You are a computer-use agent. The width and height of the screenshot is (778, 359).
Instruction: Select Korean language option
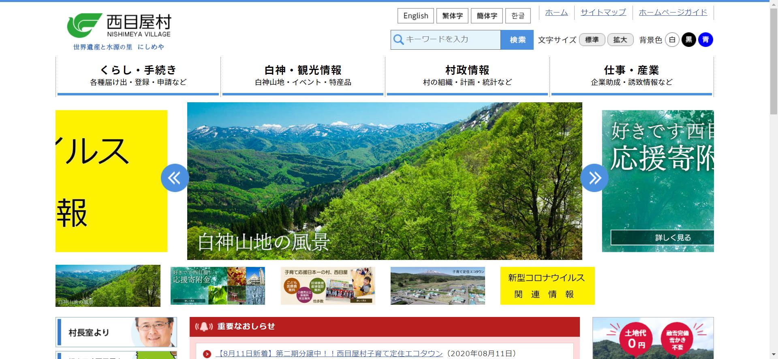[x=518, y=16]
